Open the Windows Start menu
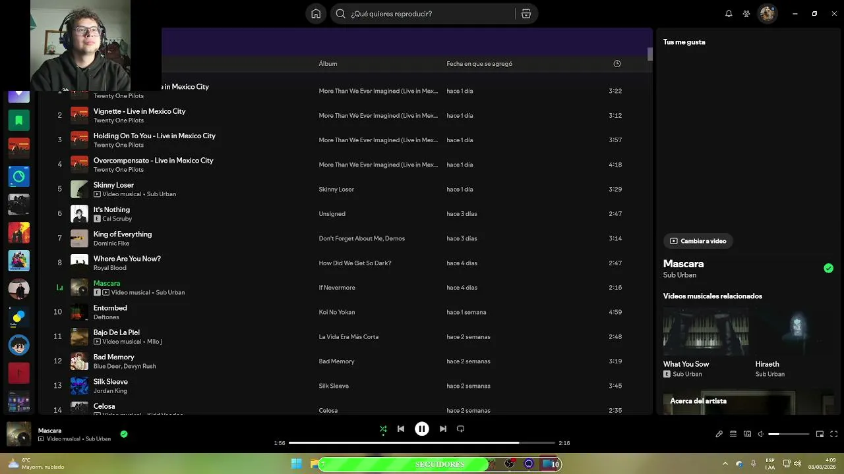 296,464
